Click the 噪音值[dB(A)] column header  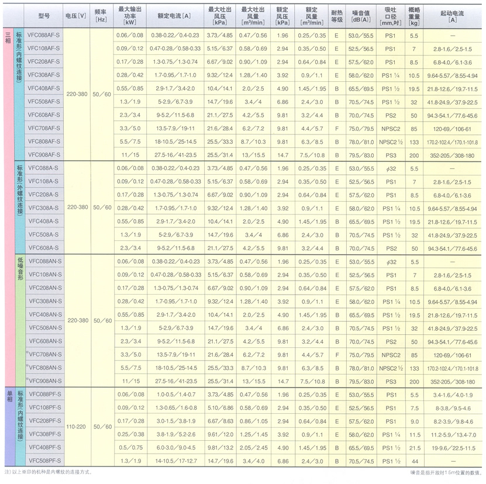(x=361, y=16)
